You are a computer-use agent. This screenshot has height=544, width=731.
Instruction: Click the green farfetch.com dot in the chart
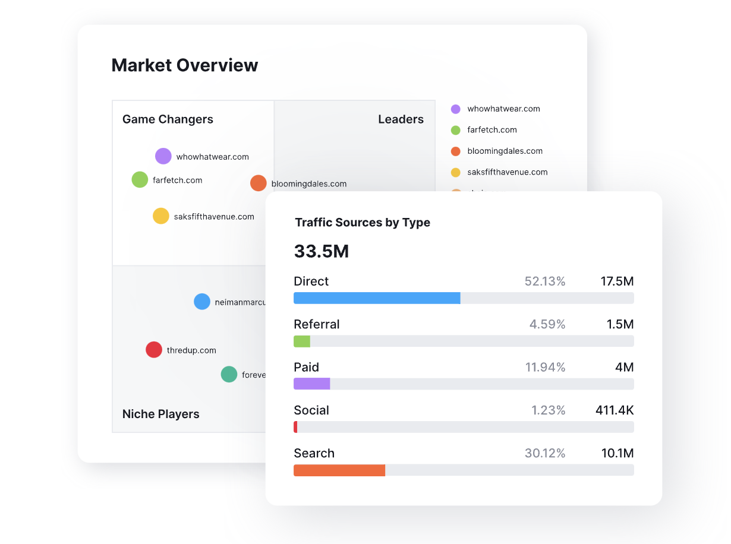140,179
